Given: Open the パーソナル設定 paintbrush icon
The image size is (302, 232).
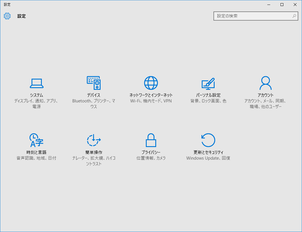Looking at the screenshot, I should pyautogui.click(x=208, y=84).
